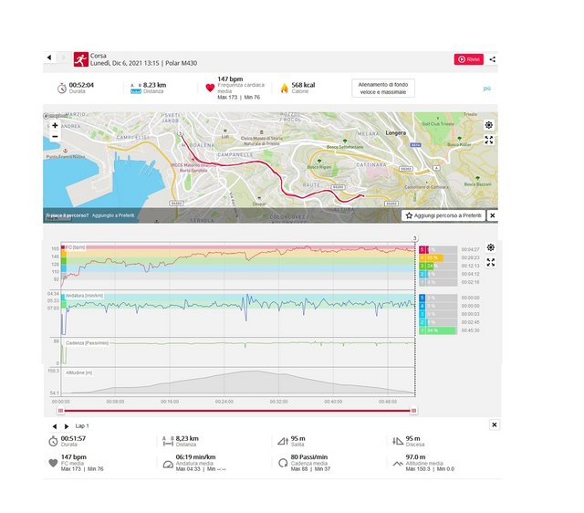This screenshot has height=513, width=584.
Task: Click 'Allenamento di fondo veloce e massimale' box
Action: pyautogui.click(x=383, y=89)
